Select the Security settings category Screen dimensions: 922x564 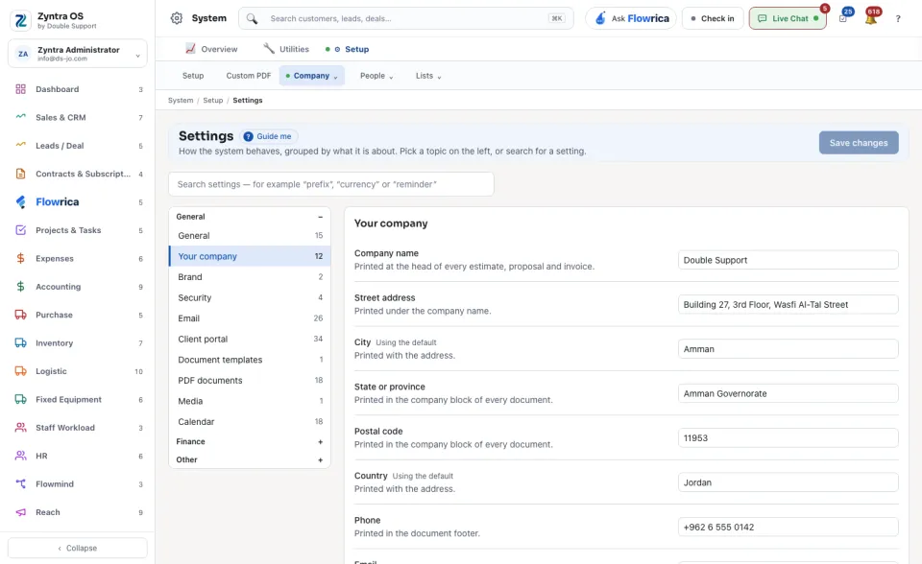coord(250,298)
